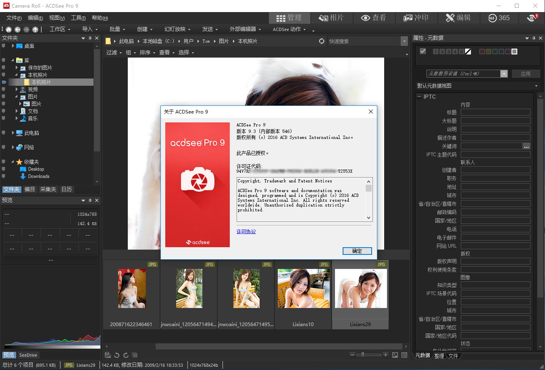545x370 pixels.
Task: Switch to 管理 (Manage) mode
Action: click(289, 18)
